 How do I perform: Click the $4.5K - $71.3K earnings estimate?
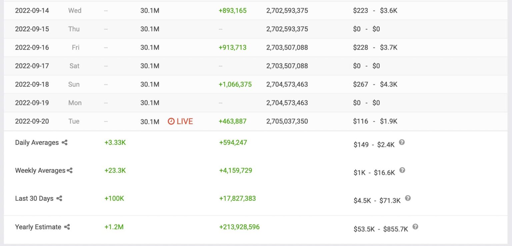tap(376, 198)
